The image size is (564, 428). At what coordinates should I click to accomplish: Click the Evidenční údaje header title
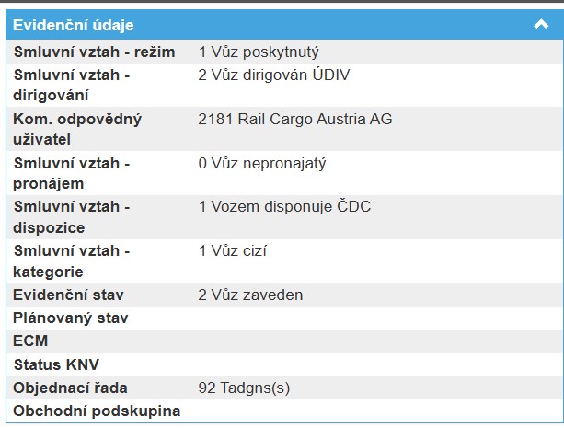click(74, 25)
